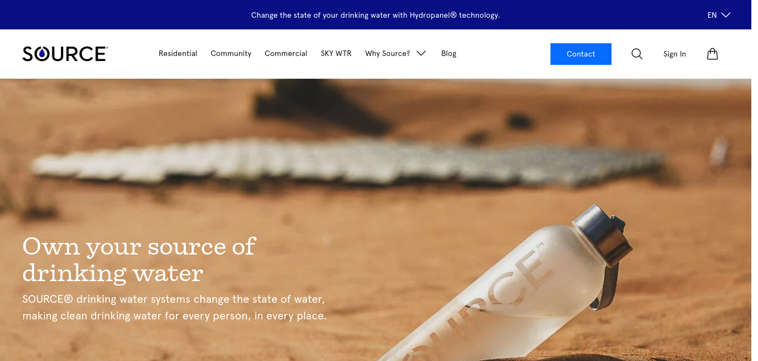
Task: Open the SKY WTR page
Action: (x=336, y=54)
